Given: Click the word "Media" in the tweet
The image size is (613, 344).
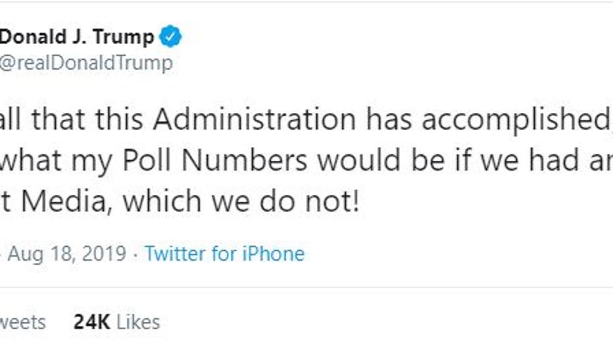Looking at the screenshot, I should tap(61, 202).
